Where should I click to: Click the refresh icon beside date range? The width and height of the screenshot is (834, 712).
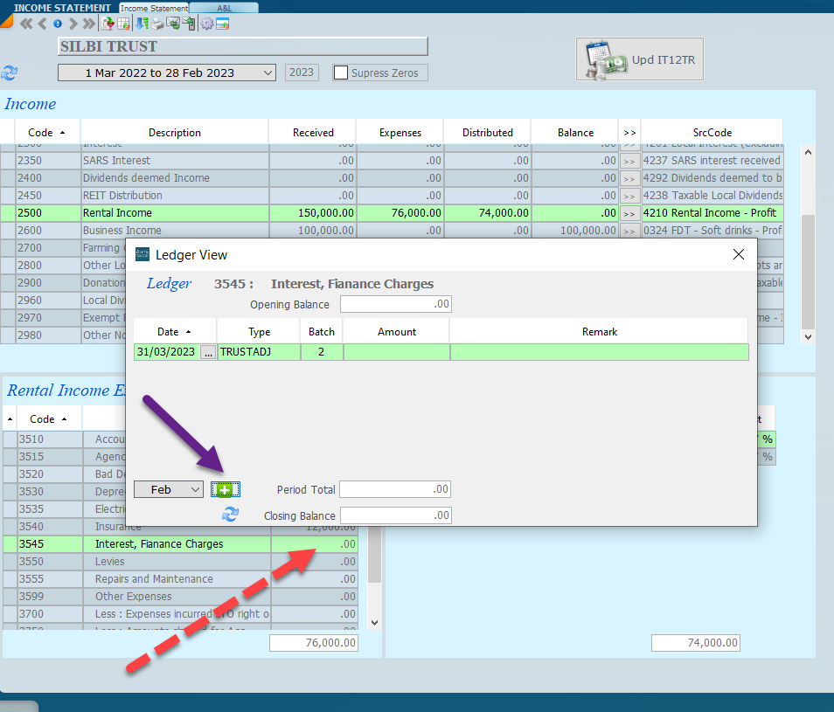(x=10, y=73)
